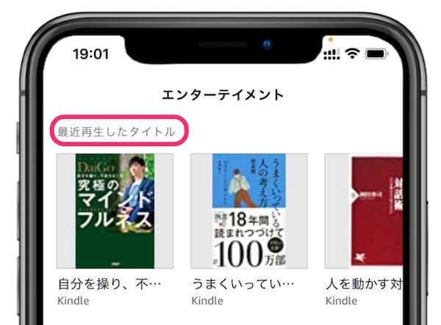The height and width of the screenshot is (325, 441).
Task: Tap the title うまくいってい…
Action: (x=243, y=284)
